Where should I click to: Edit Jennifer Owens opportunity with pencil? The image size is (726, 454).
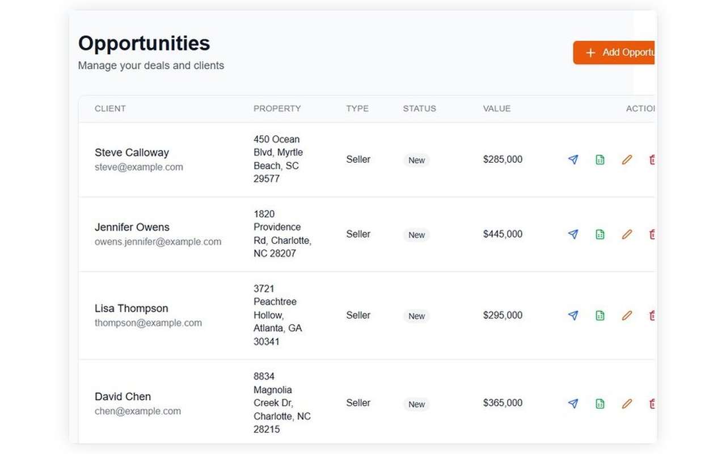(627, 234)
